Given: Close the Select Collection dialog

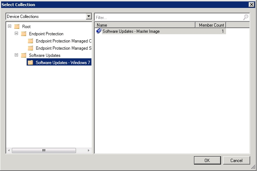Looking at the screenshot, I should pyautogui.click(x=251, y=4).
